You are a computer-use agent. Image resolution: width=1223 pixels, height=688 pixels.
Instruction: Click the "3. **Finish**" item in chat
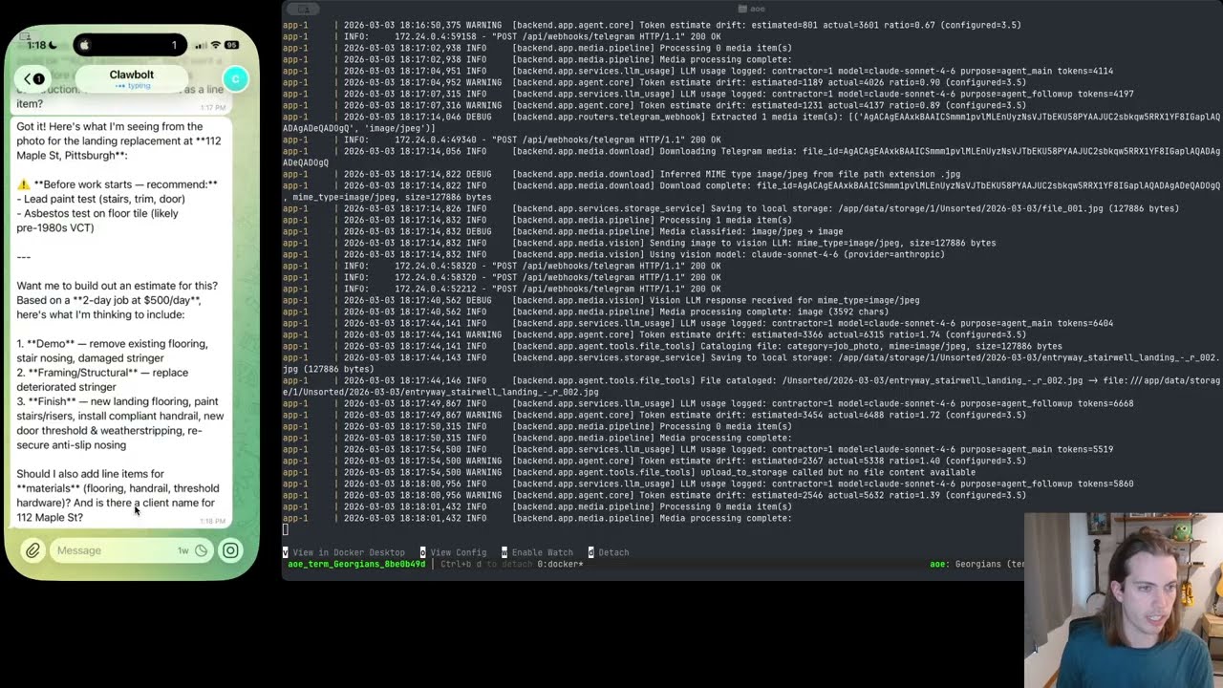coord(120,423)
